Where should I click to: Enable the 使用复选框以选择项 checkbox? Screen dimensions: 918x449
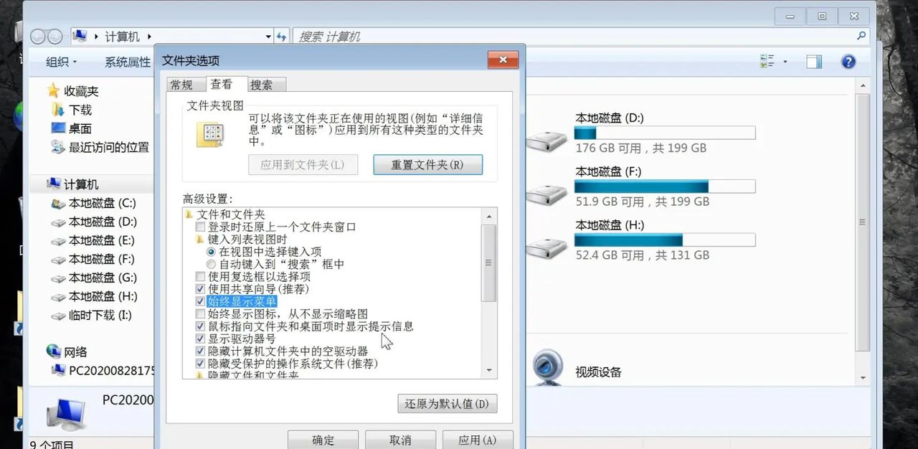pos(199,276)
